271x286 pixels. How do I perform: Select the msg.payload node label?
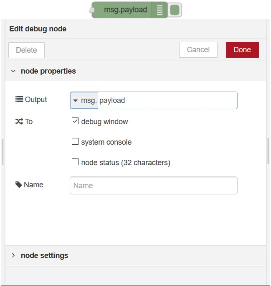[125, 10]
